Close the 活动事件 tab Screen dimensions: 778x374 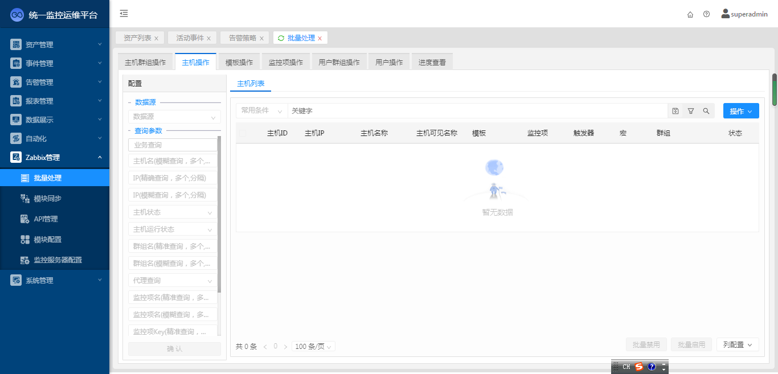(x=208, y=39)
